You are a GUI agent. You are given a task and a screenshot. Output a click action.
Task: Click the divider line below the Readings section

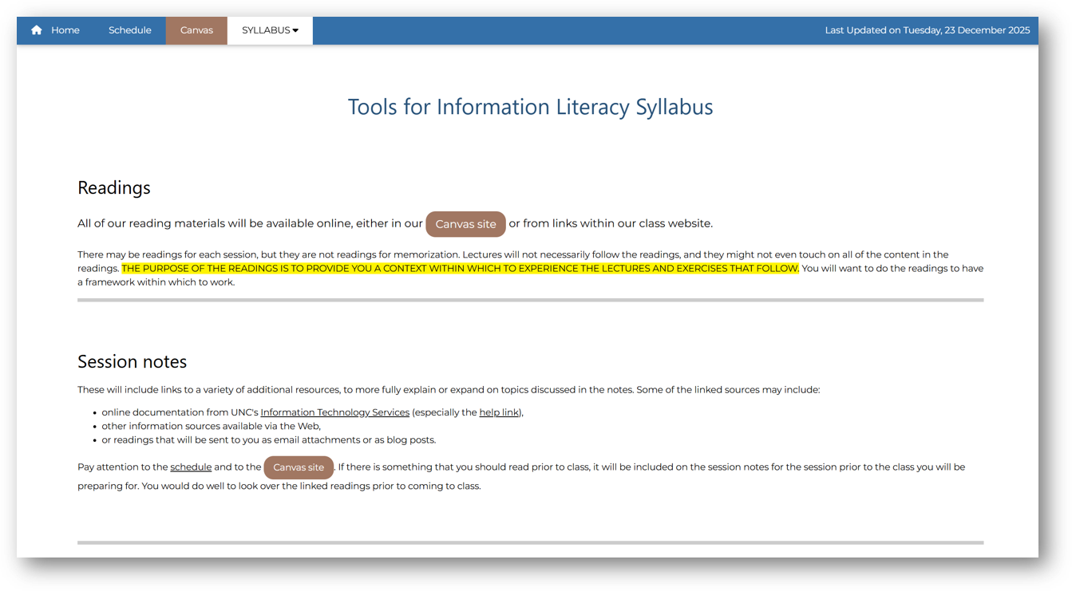click(530, 299)
